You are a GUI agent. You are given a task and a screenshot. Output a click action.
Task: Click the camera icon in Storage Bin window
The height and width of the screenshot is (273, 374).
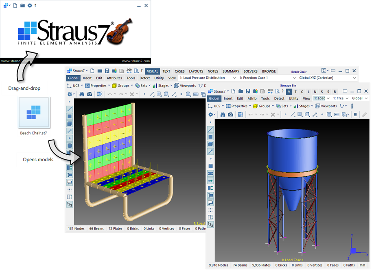point(231,115)
